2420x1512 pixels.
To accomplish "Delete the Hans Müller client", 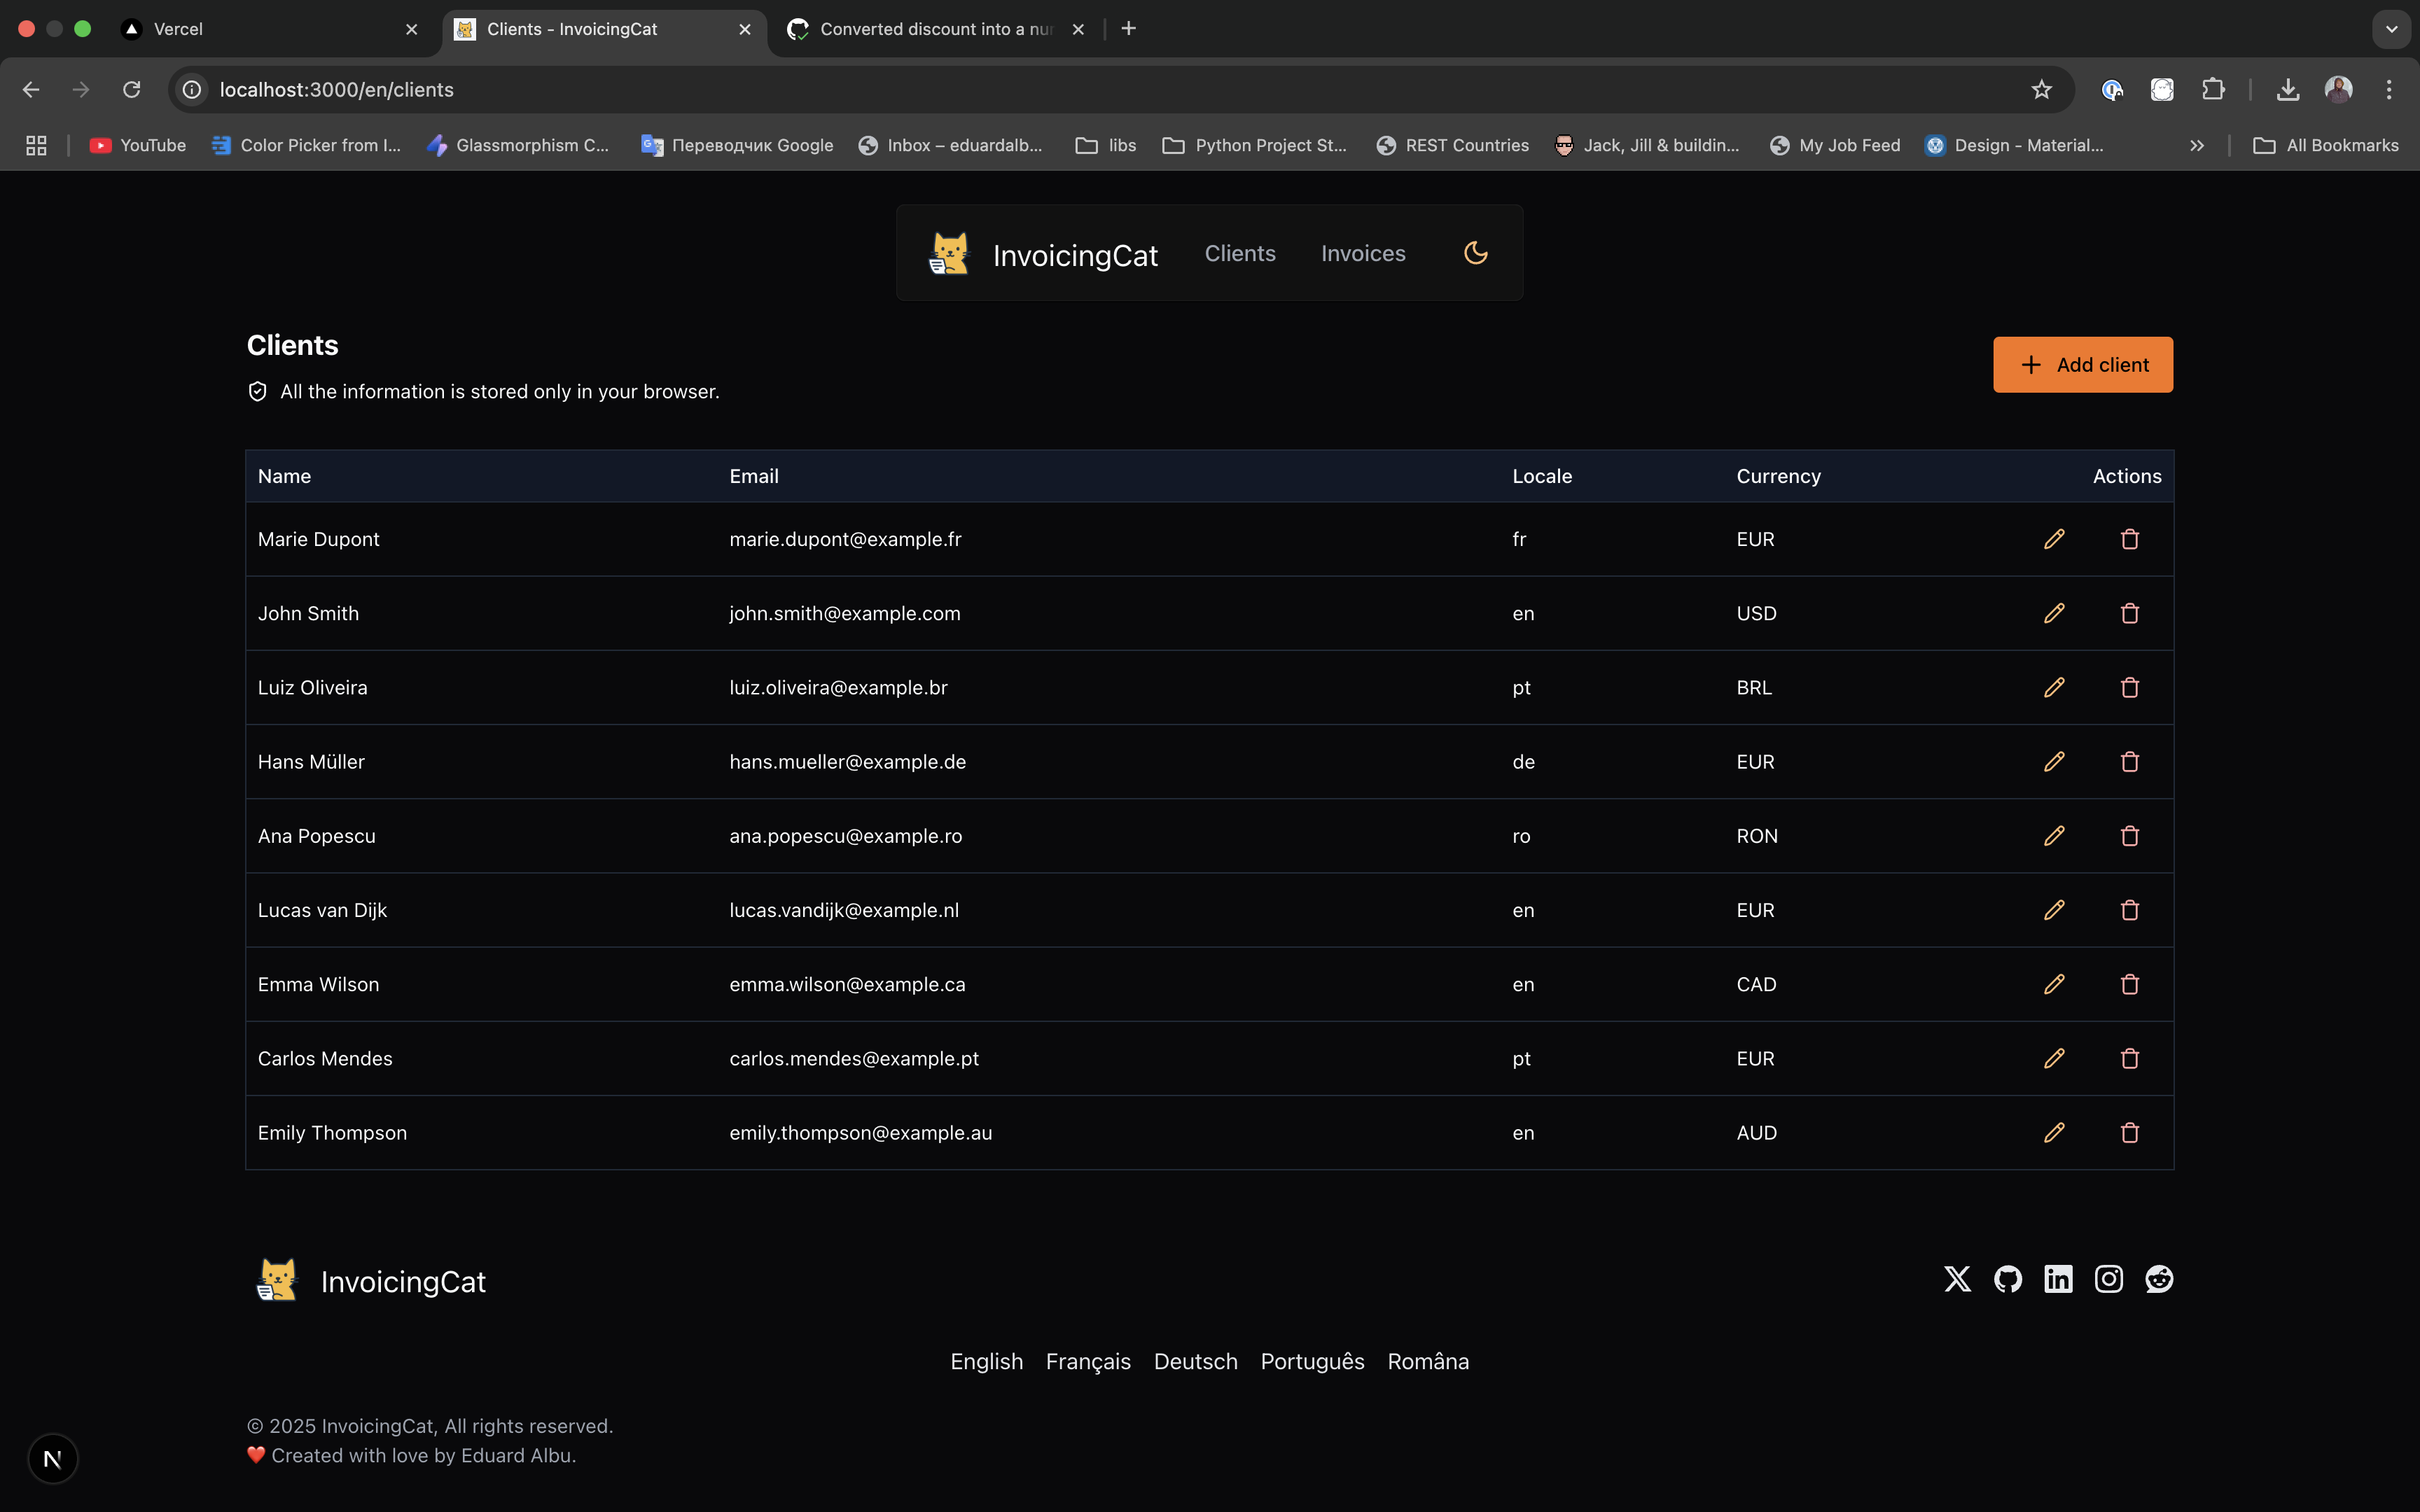I will coord(2130,761).
